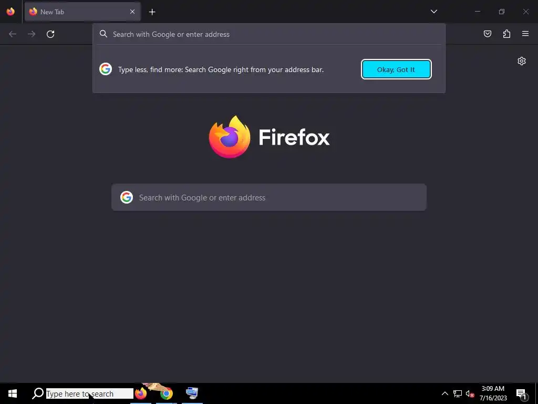The width and height of the screenshot is (538, 404).
Task: Open Save to Pocket icon
Action: pos(487,34)
